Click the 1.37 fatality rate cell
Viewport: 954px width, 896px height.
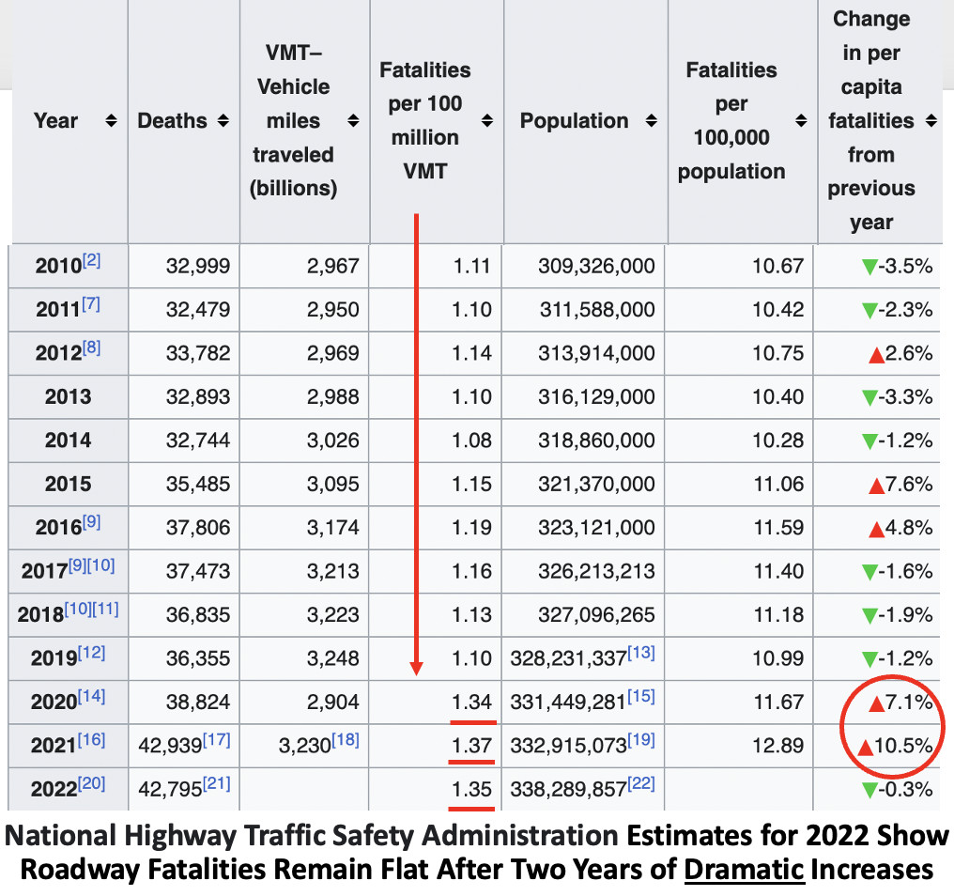coord(472,747)
